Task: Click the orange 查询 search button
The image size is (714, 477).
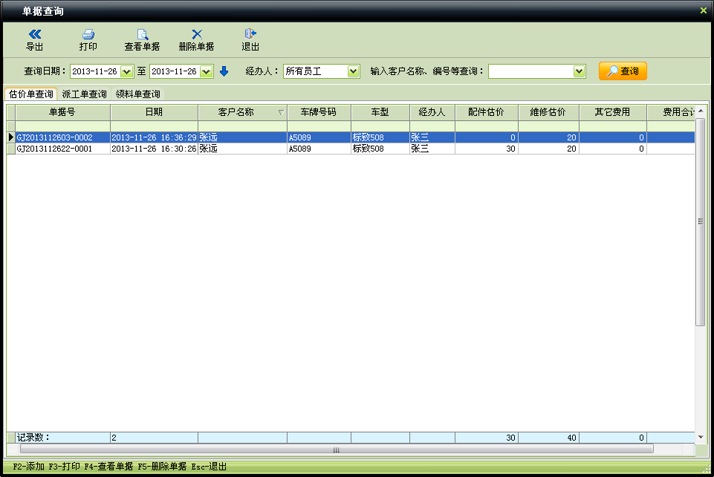Action: (623, 71)
